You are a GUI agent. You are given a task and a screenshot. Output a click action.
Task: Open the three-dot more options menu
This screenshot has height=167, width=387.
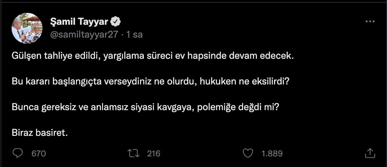pos(370,22)
